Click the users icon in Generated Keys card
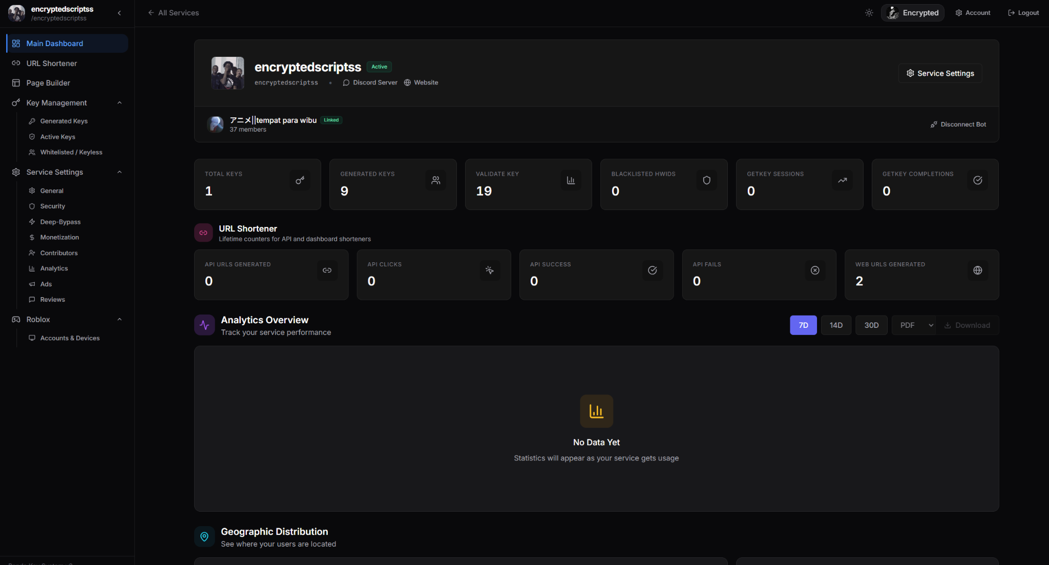Image resolution: width=1049 pixels, height=565 pixels. tap(436, 180)
